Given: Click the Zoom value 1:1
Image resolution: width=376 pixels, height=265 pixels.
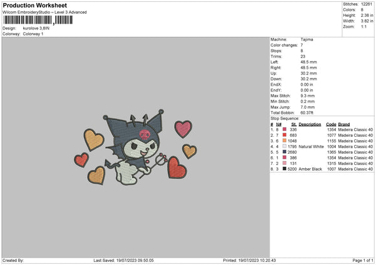Looking at the screenshot, I should [x=363, y=26].
